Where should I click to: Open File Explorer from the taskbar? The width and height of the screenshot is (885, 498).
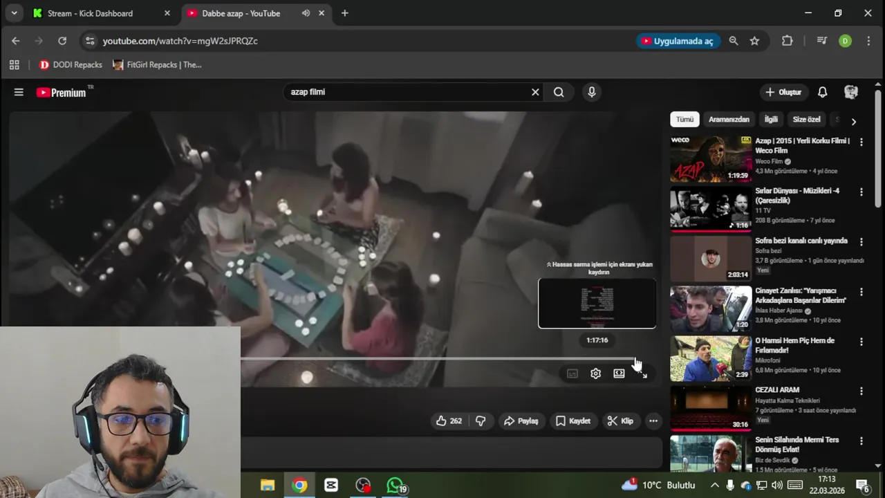pos(268,486)
